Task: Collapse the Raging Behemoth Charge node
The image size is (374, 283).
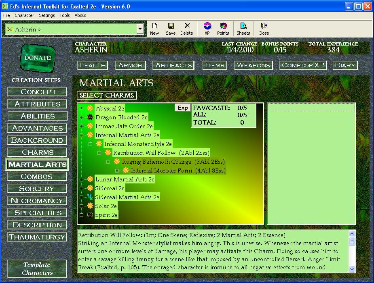Action: tap(108, 162)
